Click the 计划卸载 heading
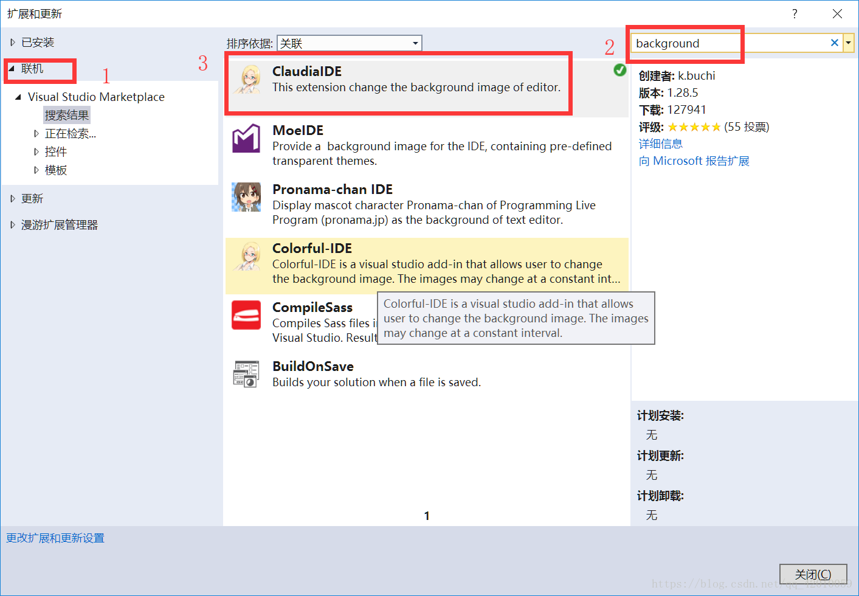The image size is (859, 596). tap(660, 496)
